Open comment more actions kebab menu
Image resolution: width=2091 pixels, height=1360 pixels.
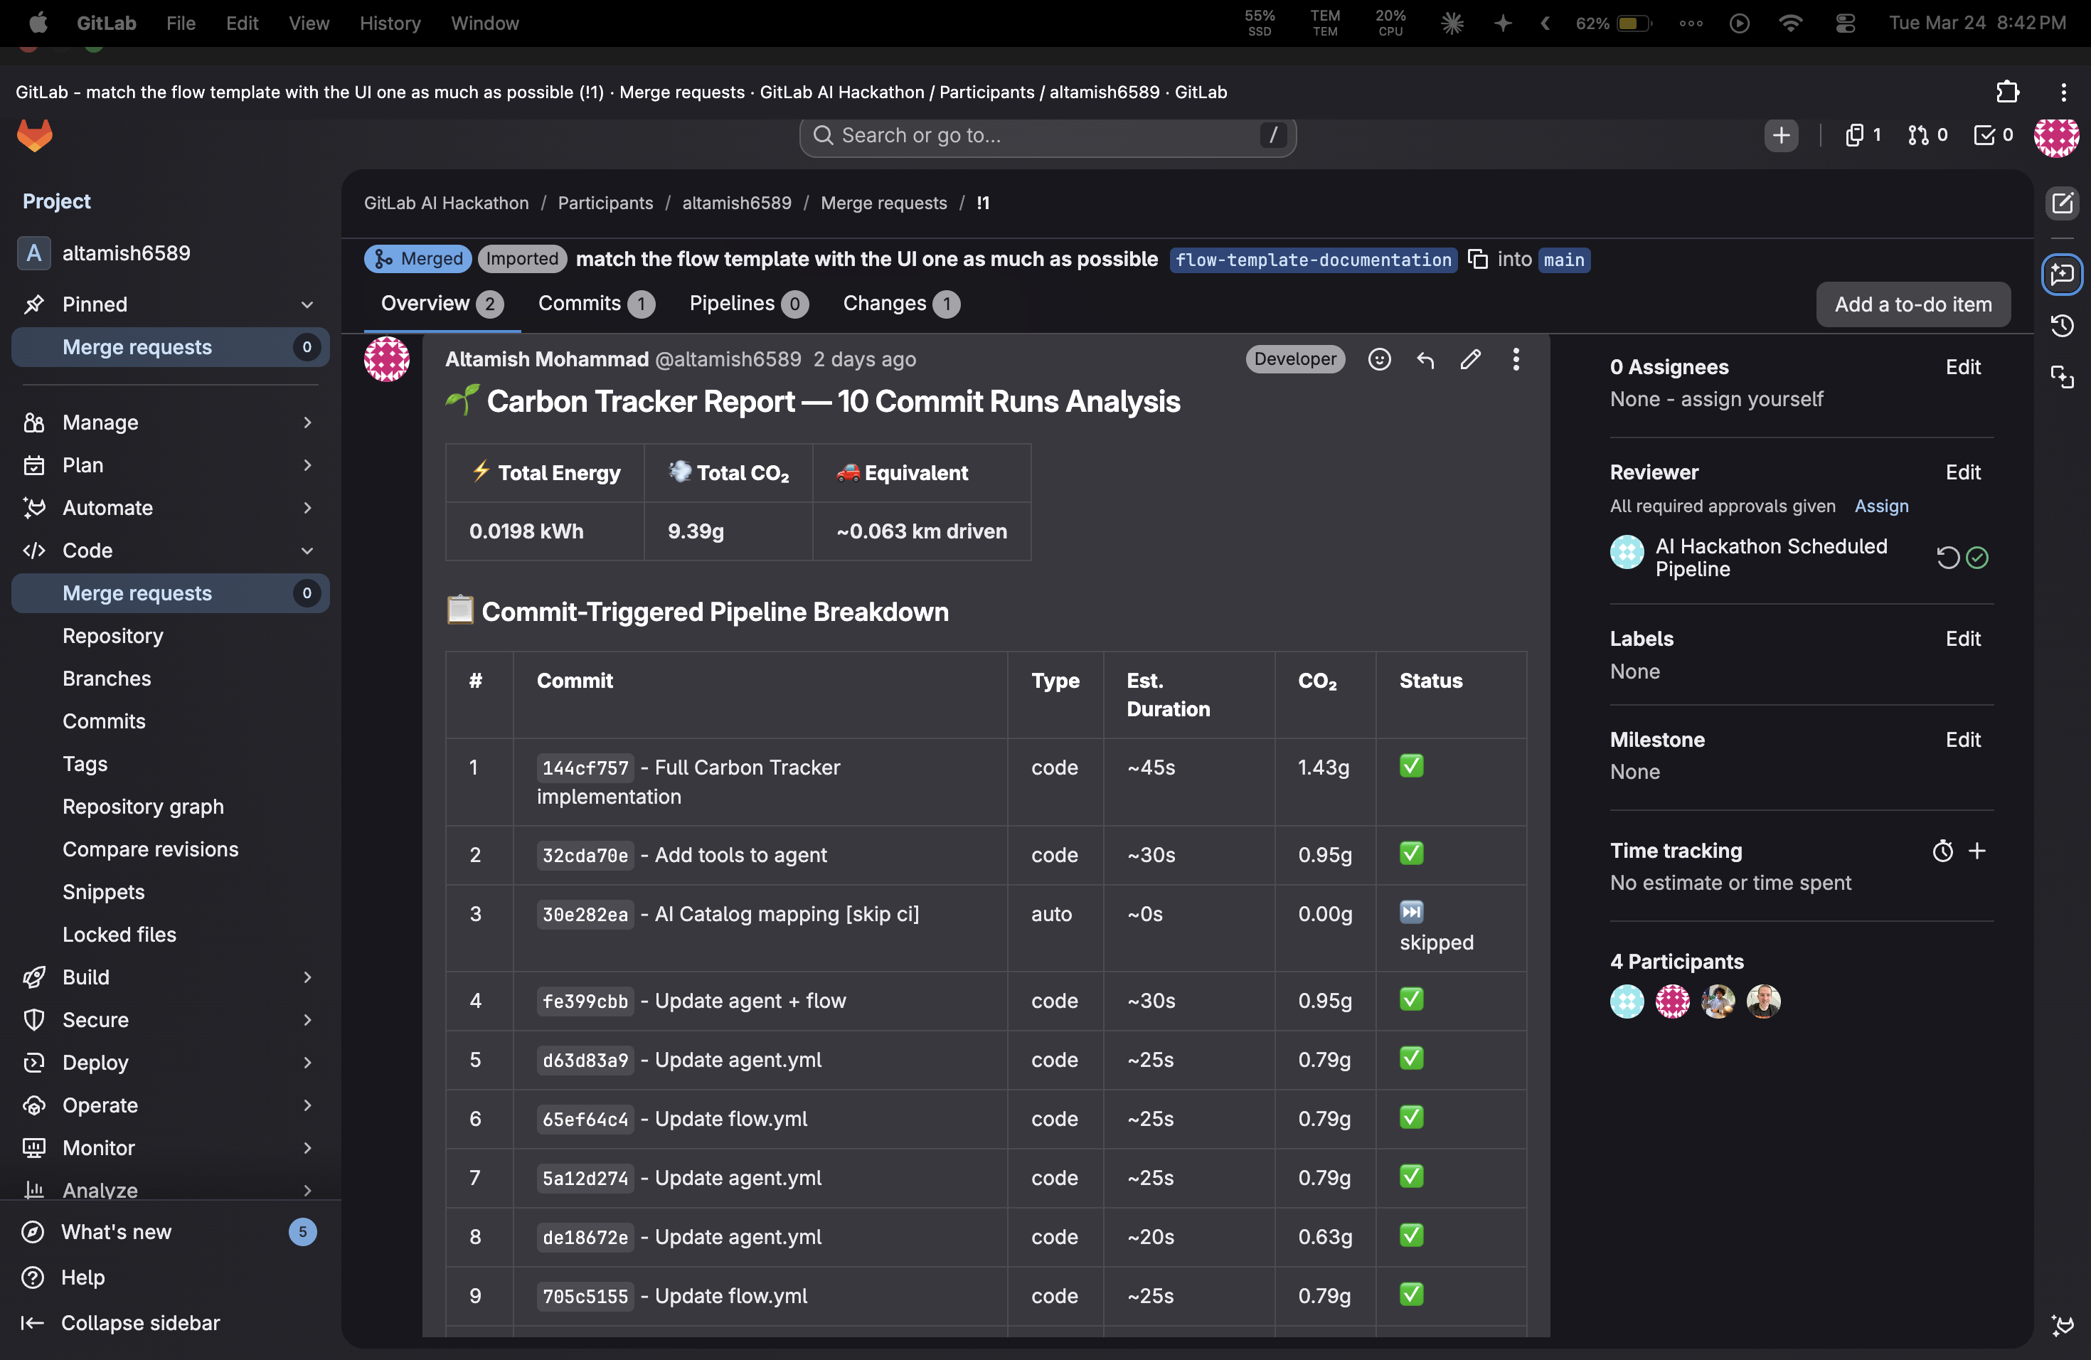tap(1516, 359)
